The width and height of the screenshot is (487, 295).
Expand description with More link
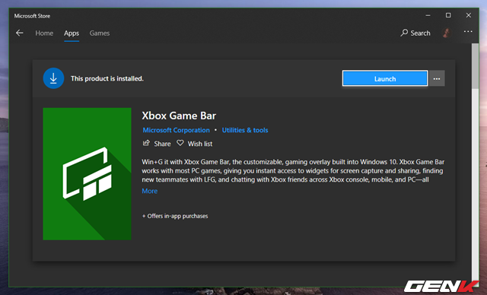(x=150, y=191)
